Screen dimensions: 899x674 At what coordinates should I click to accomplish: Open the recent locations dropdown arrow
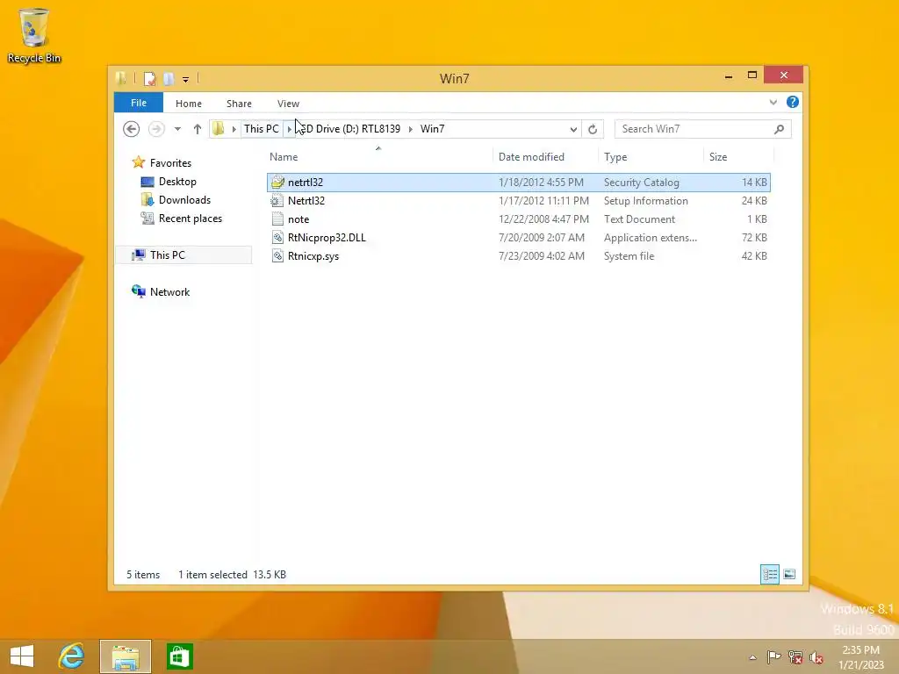pos(177,129)
